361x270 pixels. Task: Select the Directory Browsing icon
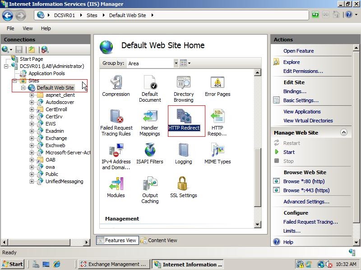(183, 85)
